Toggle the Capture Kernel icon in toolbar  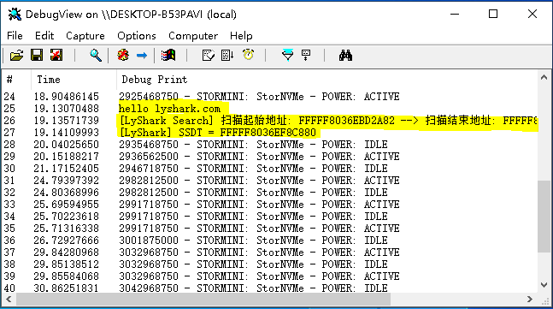coord(123,56)
